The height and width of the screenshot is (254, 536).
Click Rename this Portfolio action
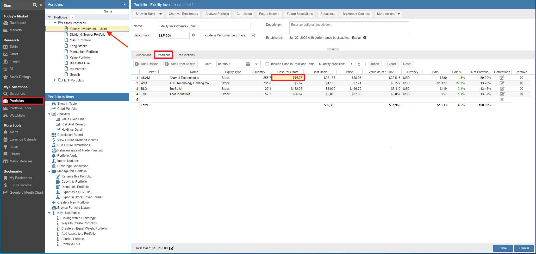click(x=76, y=176)
